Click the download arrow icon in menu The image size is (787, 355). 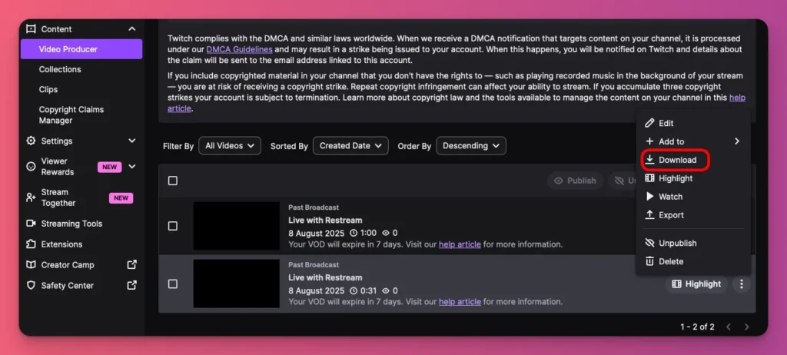649,160
